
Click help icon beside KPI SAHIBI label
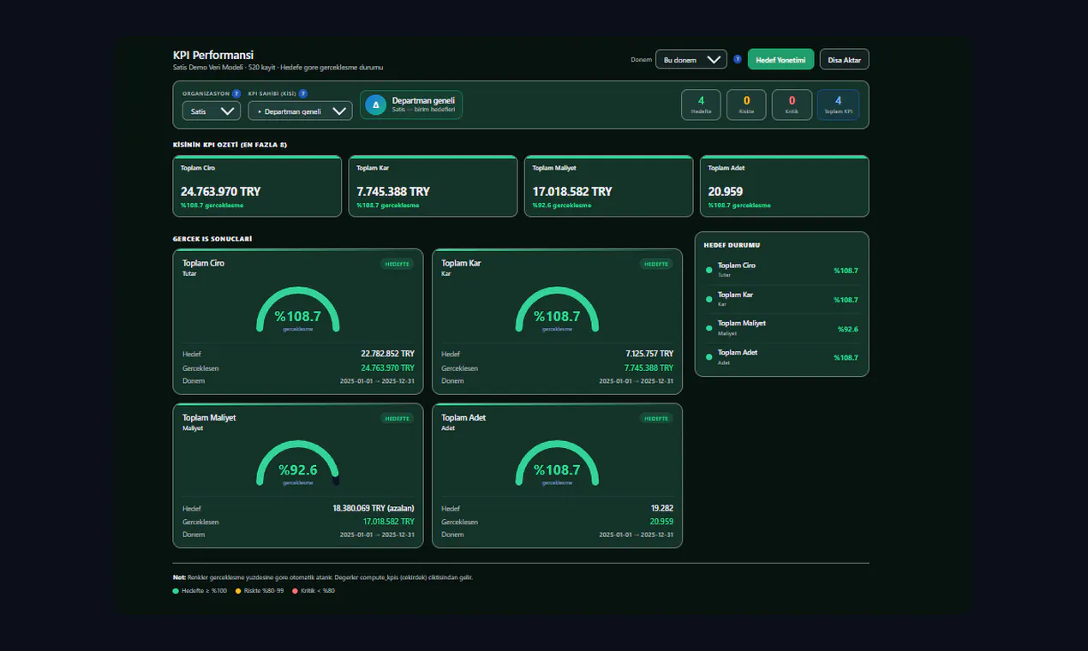click(x=303, y=93)
